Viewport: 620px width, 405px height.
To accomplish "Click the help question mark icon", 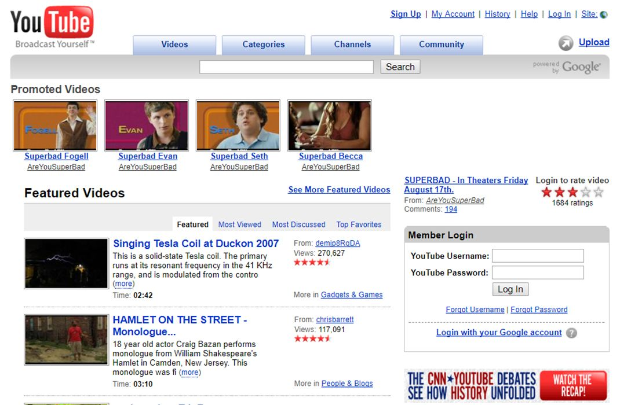I will (571, 333).
